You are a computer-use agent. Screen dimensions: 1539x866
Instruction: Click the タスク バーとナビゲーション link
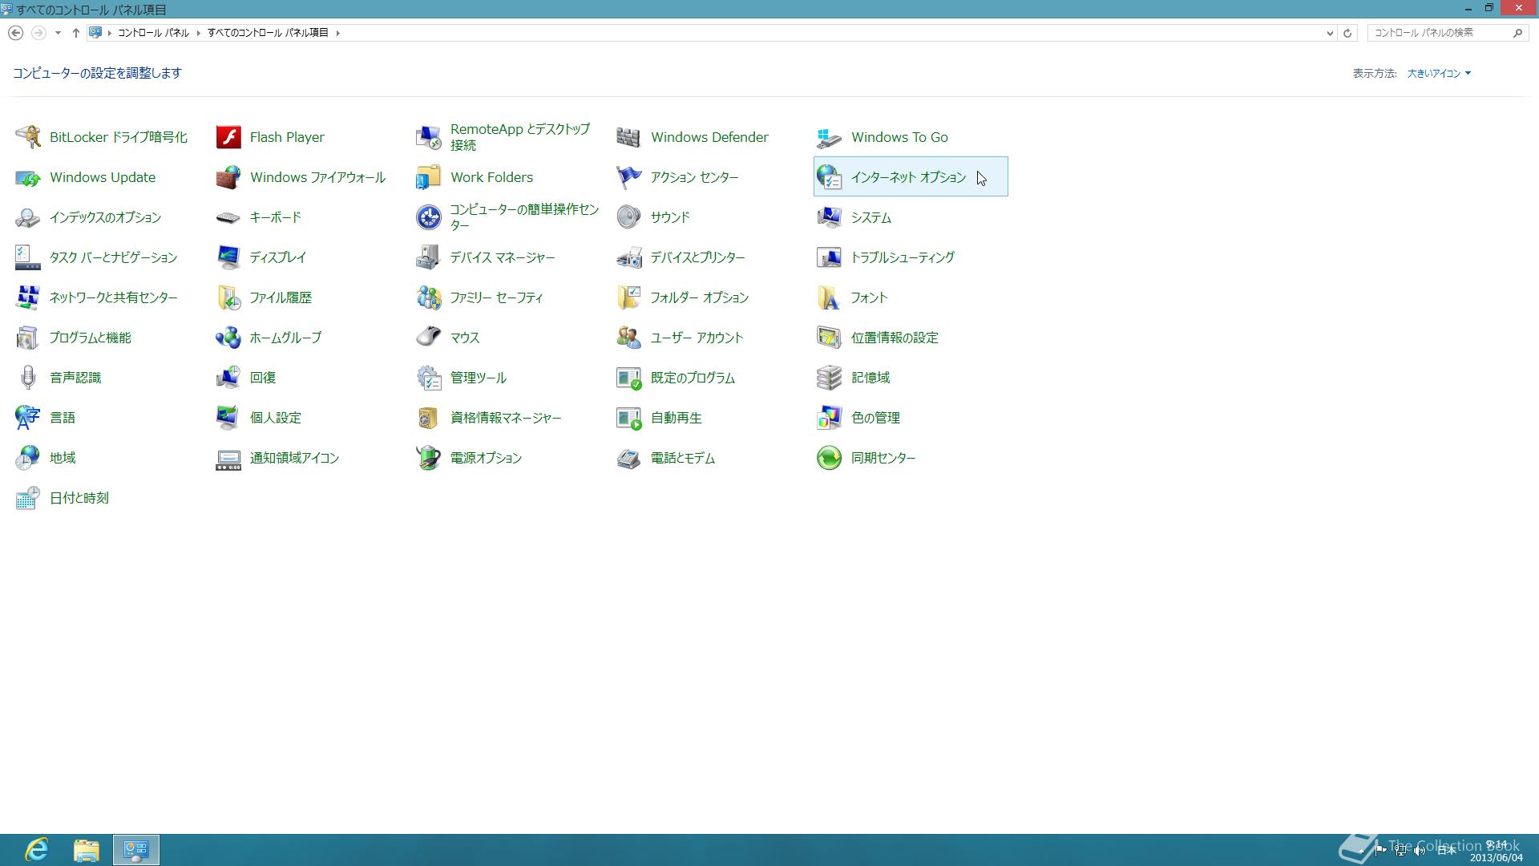click(x=113, y=257)
